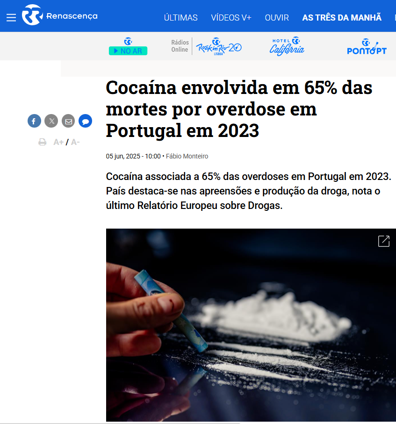
Task: Open Rock in Rio Lisboa radio
Action: (218, 46)
